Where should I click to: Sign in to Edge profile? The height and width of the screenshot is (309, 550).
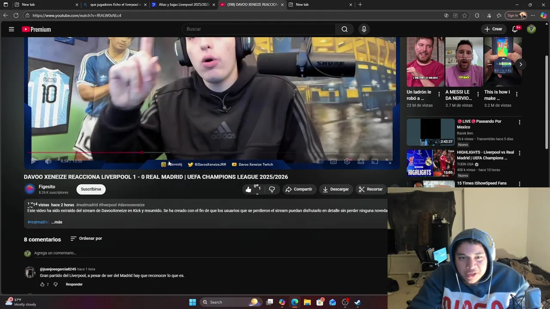[x=516, y=15]
